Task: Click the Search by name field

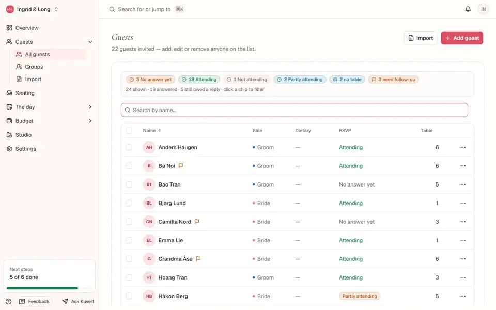Action: click(x=294, y=110)
